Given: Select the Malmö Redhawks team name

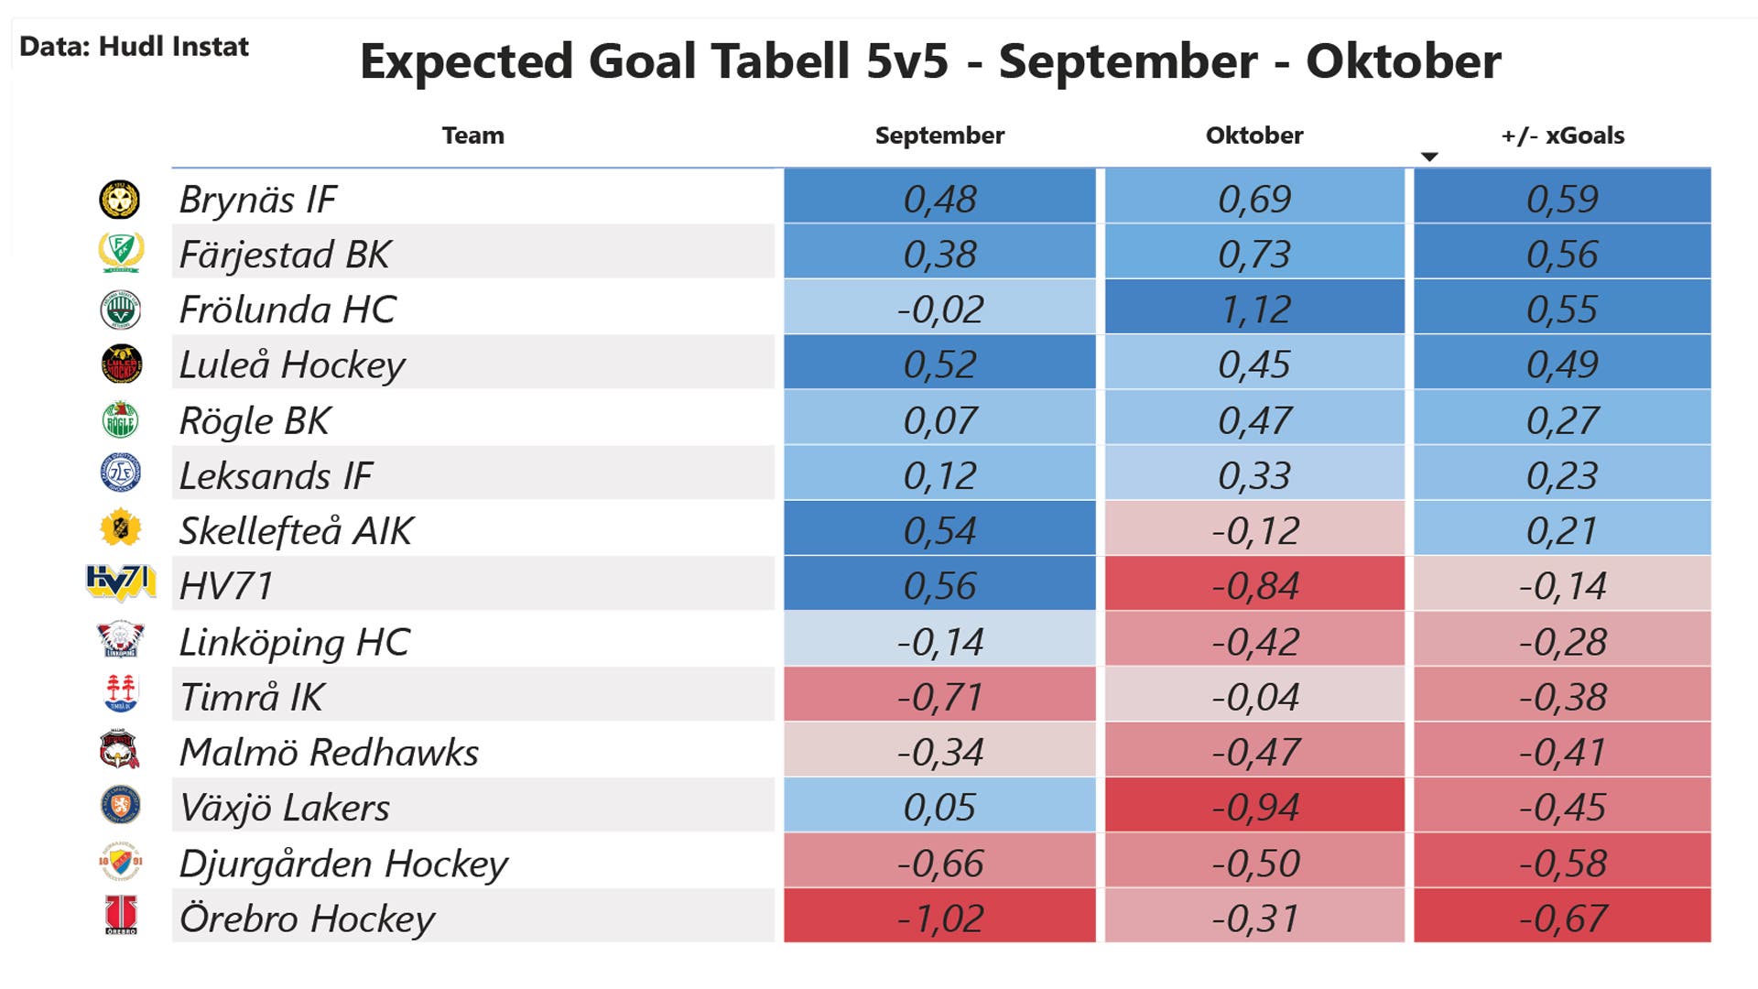Looking at the screenshot, I should [x=329, y=753].
